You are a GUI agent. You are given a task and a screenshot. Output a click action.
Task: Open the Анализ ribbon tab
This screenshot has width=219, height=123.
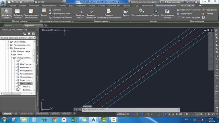point(63,5)
